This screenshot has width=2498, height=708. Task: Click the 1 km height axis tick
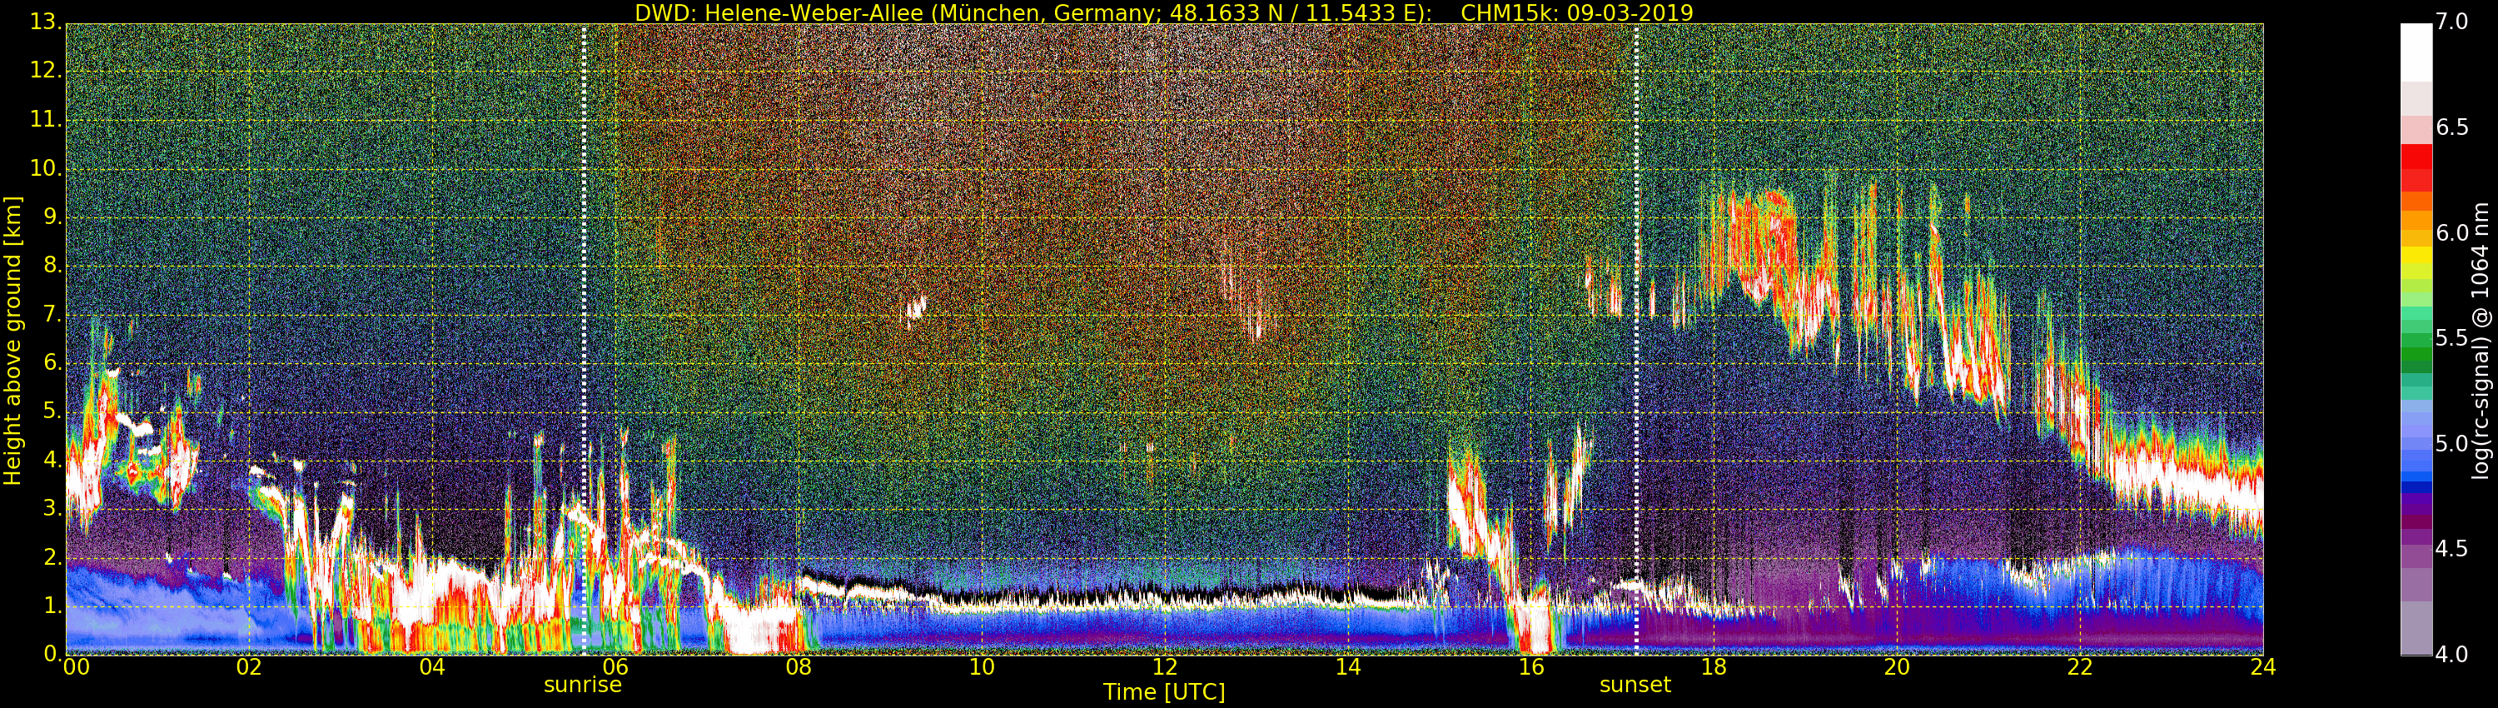(52, 606)
